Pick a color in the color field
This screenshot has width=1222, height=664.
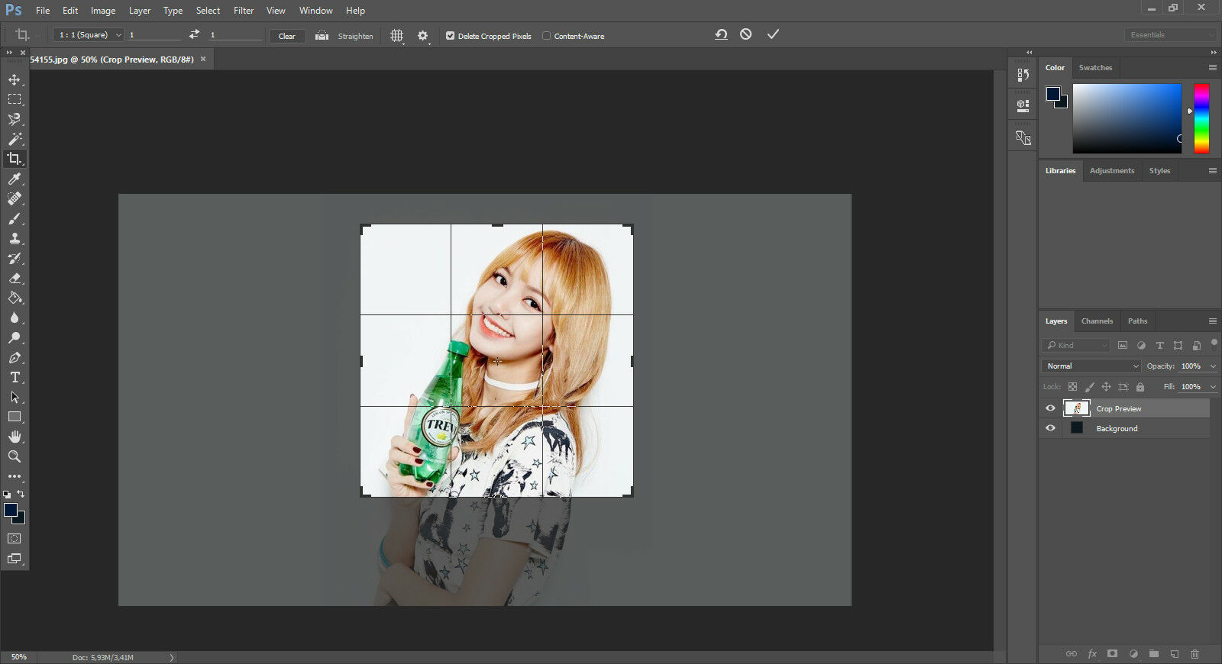tap(1127, 118)
